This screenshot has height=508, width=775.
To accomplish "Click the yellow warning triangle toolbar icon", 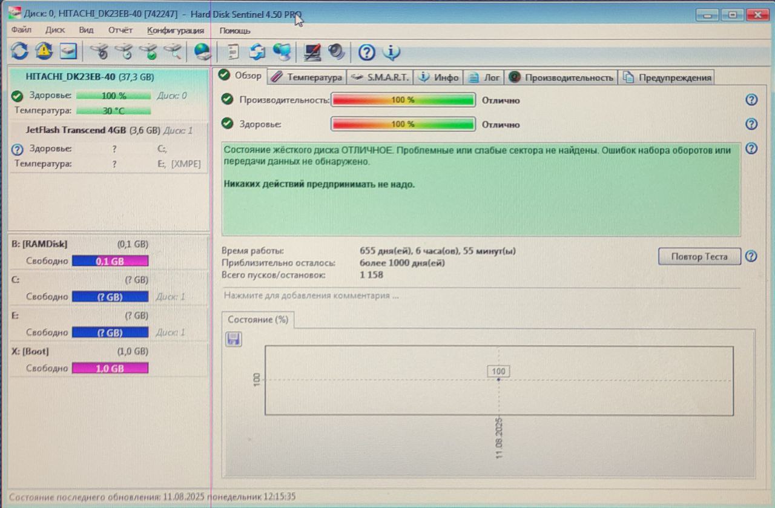I will pos(44,51).
